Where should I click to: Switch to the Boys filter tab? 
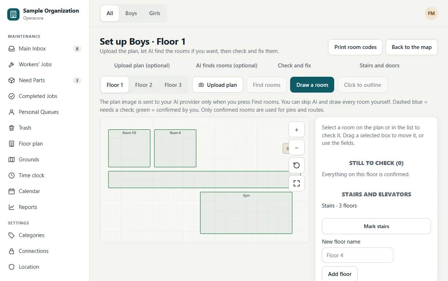(131, 13)
